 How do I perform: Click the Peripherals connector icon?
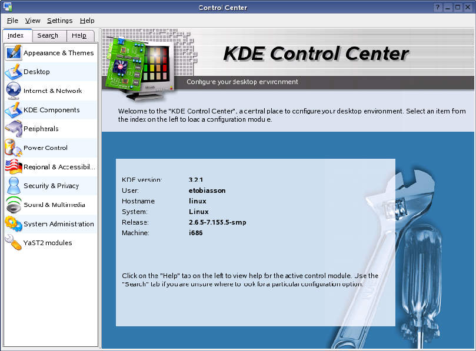[x=14, y=129]
